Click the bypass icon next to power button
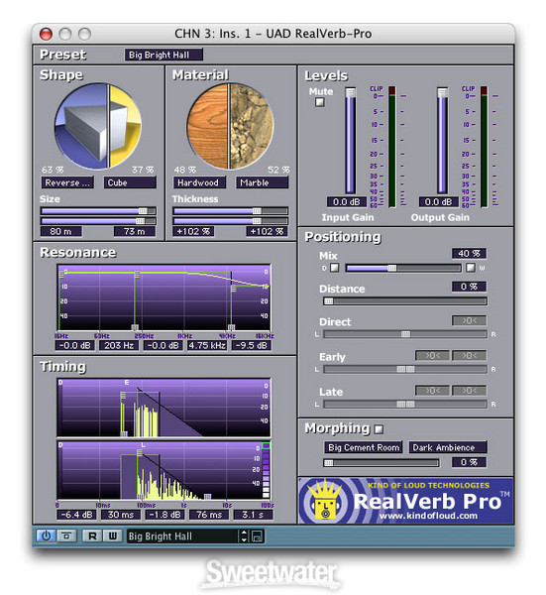 coord(66,535)
